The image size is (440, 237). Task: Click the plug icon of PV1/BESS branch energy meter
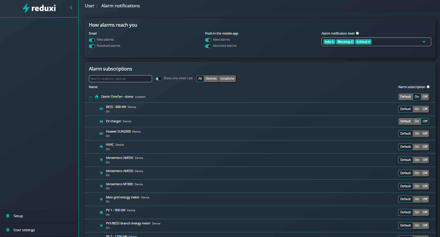click(102, 225)
